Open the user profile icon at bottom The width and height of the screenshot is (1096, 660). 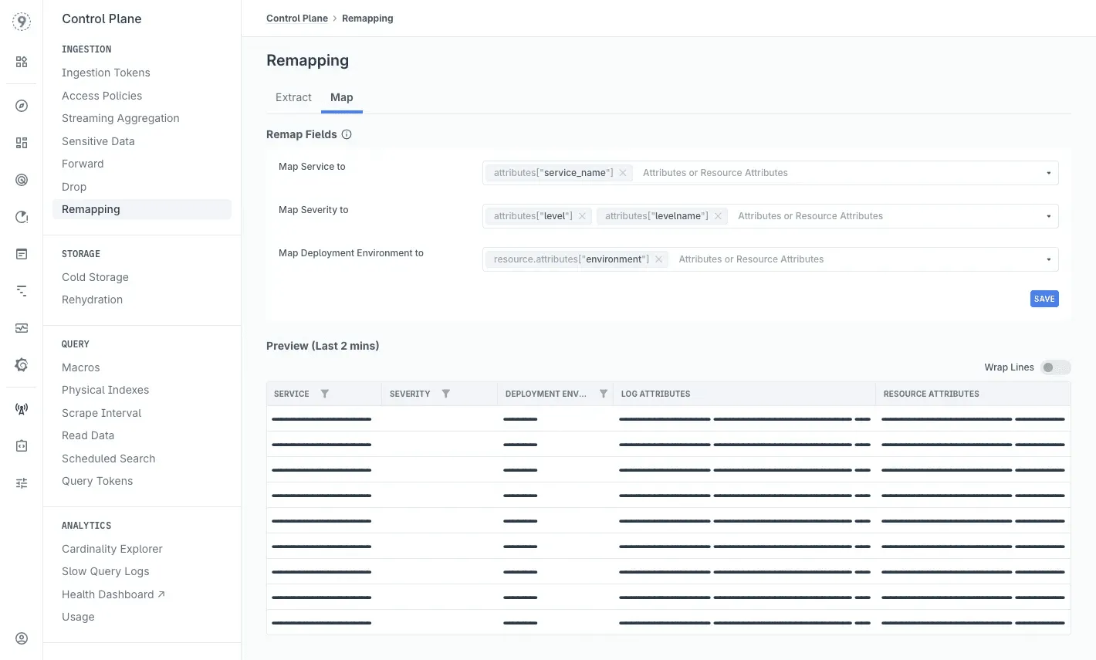pos(22,638)
